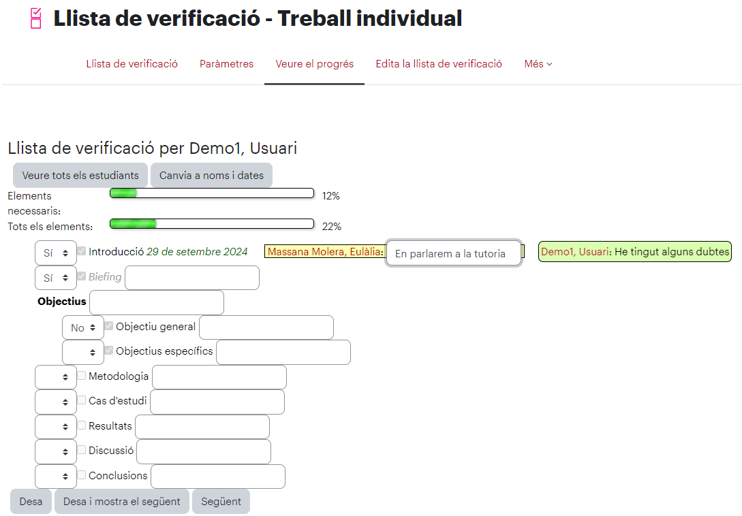This screenshot has height=516, width=742.
Task: Click the Següent button
Action: (x=221, y=501)
